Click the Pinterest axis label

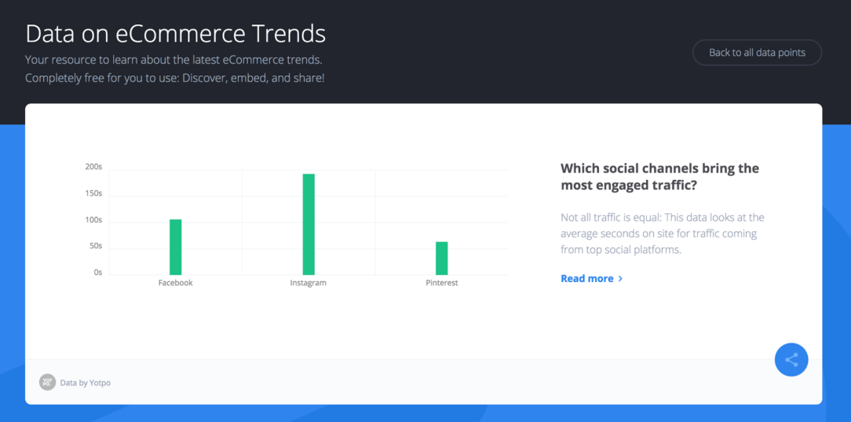pos(442,283)
